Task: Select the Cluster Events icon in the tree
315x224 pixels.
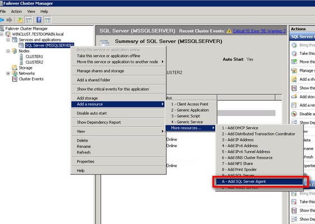Action: click(x=15, y=79)
